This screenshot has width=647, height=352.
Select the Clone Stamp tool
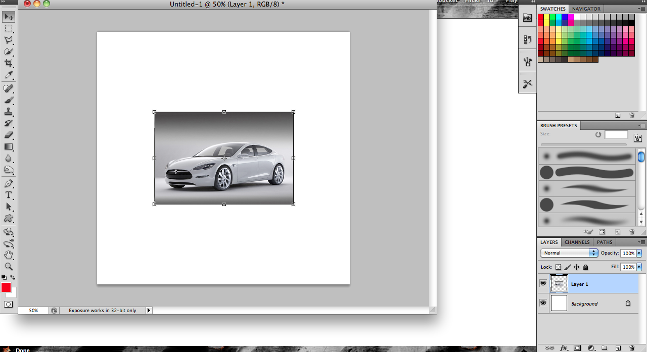pos(9,112)
